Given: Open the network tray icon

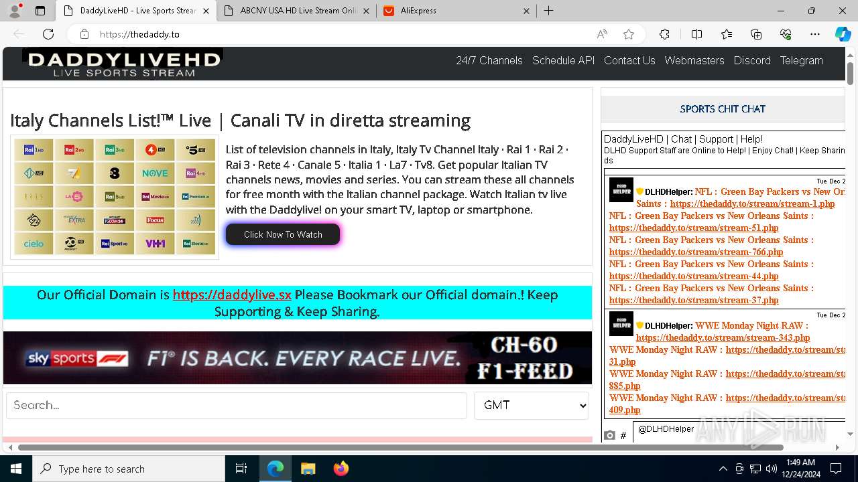Looking at the screenshot, I should pos(755,469).
